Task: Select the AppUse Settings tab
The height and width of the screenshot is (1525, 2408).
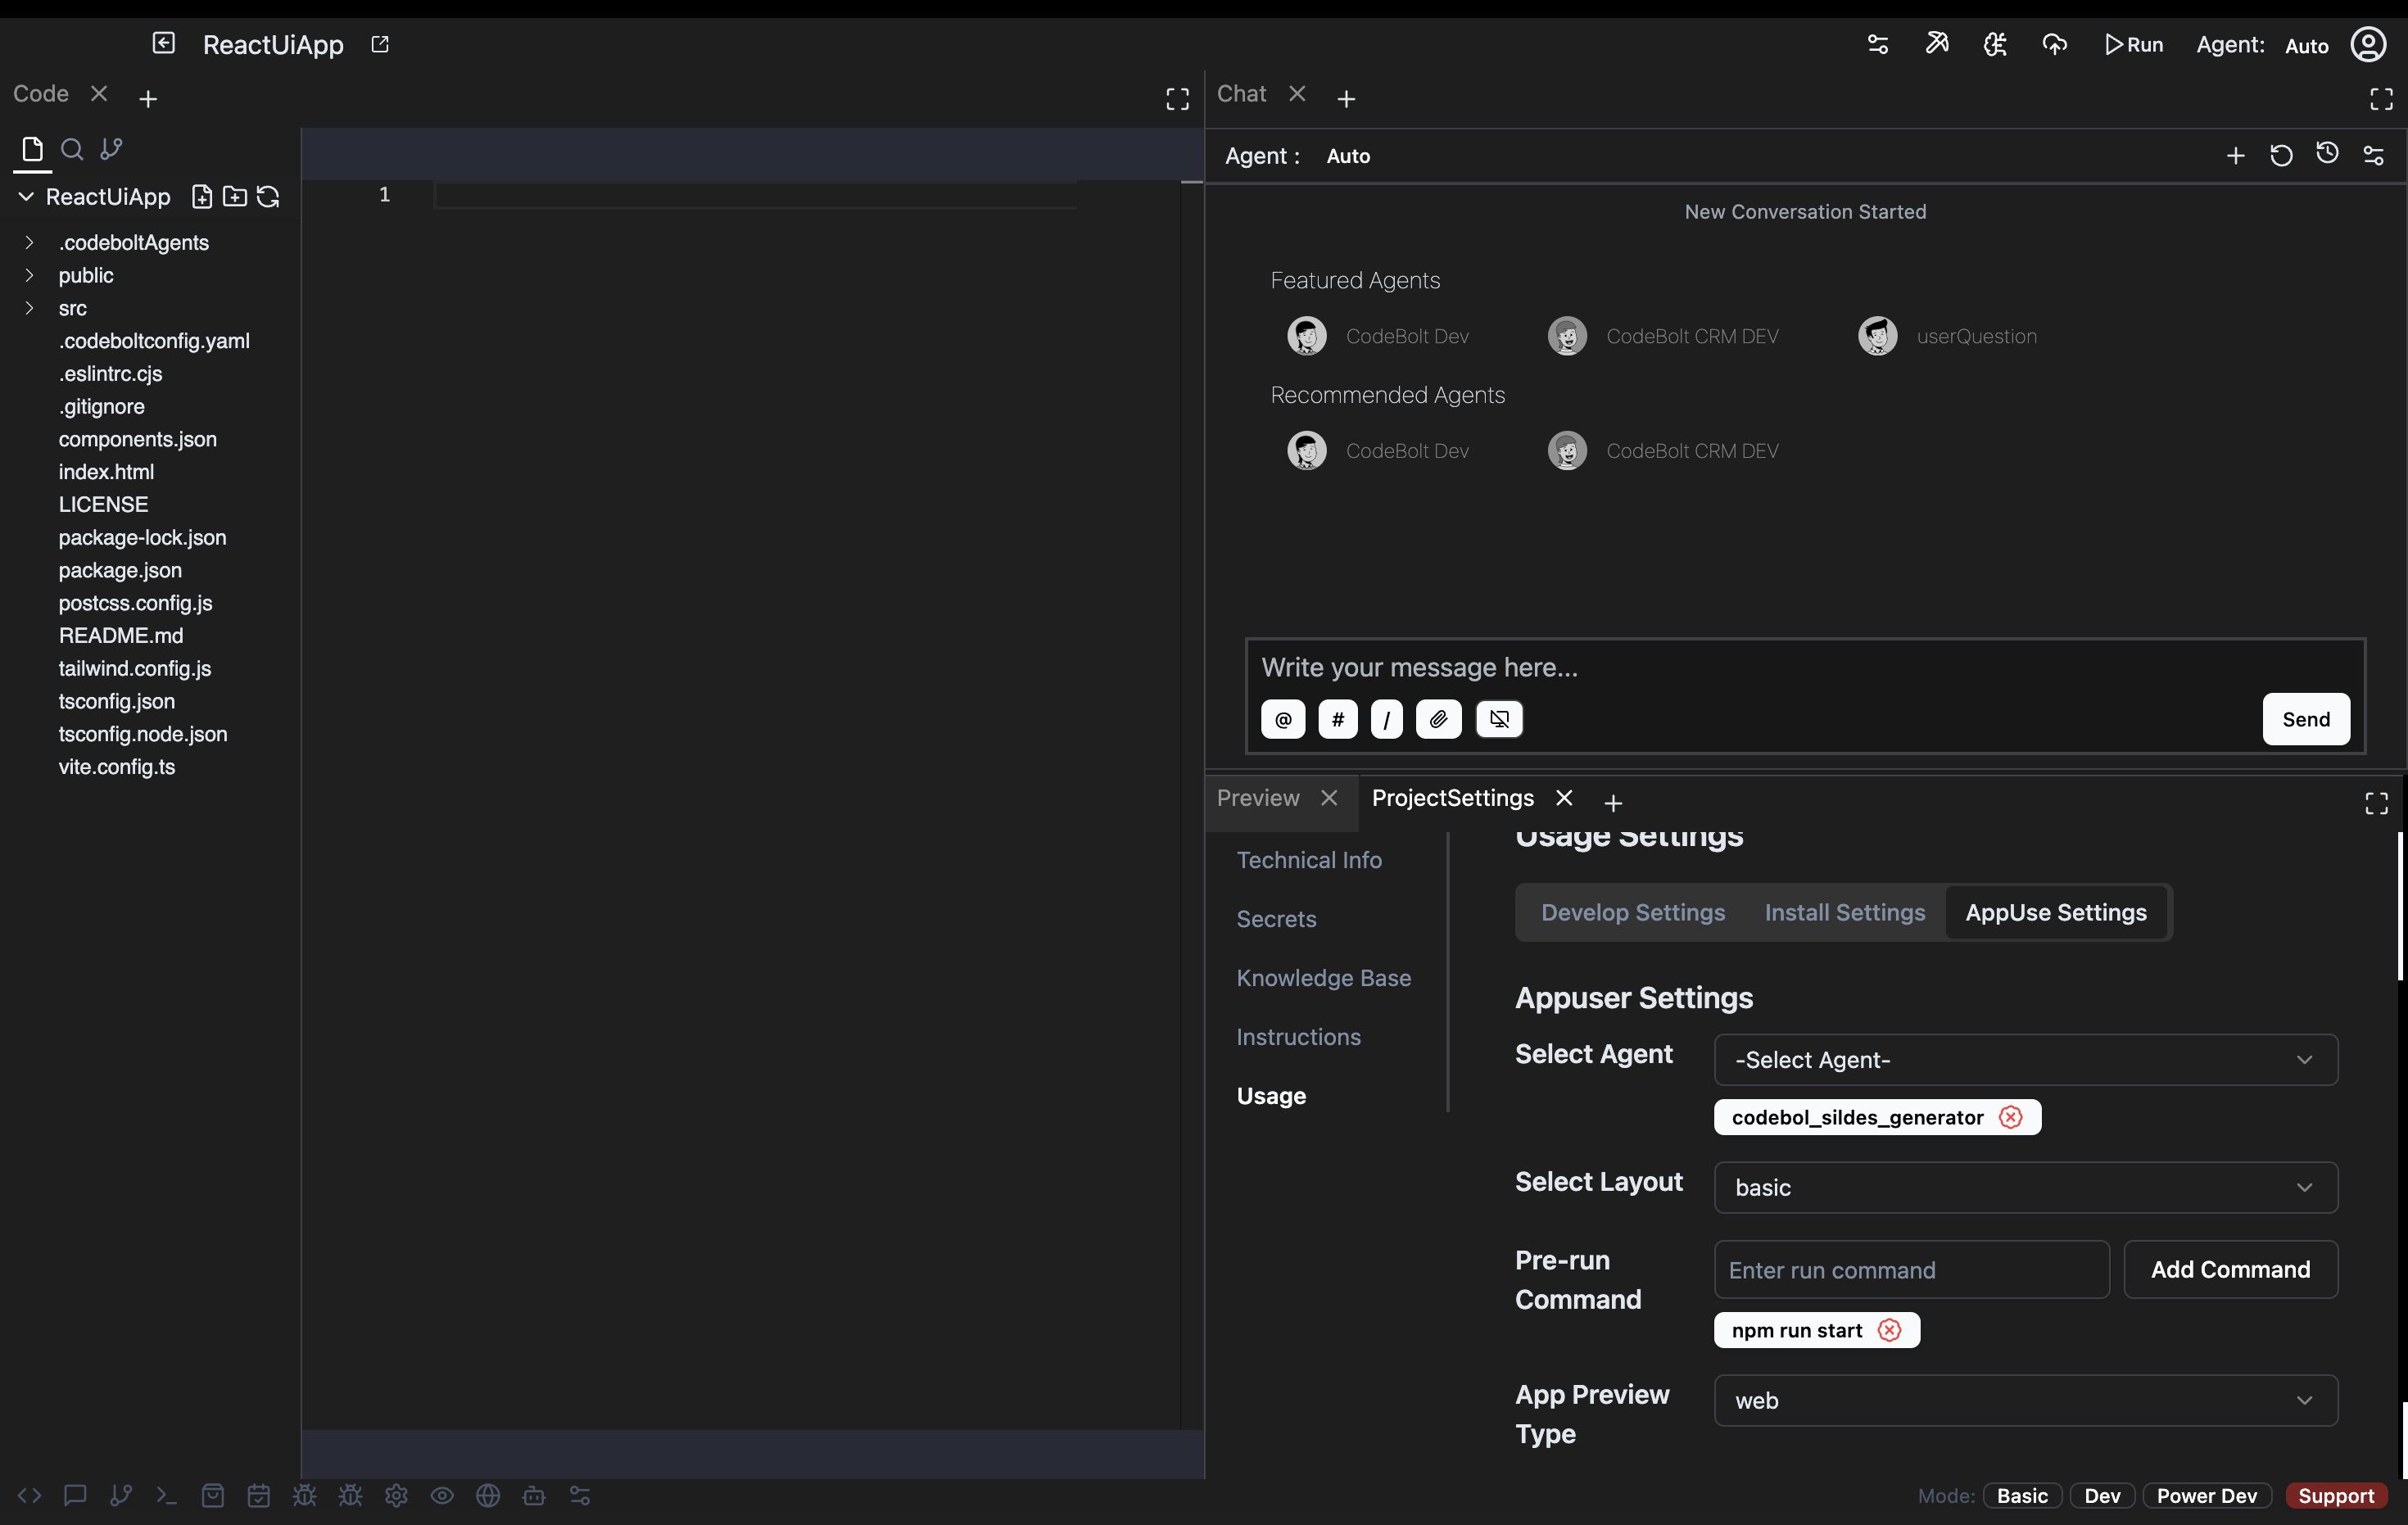Action: click(2055, 911)
